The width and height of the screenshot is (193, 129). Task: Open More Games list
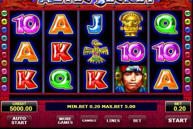tap(65, 121)
